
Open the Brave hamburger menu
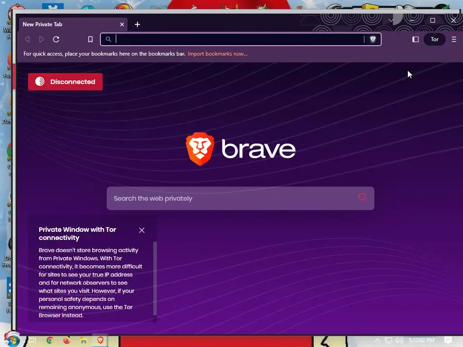454,39
